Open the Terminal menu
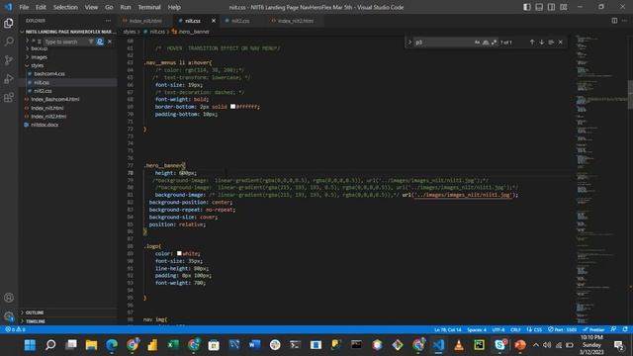The width and height of the screenshot is (633, 356). click(x=149, y=7)
